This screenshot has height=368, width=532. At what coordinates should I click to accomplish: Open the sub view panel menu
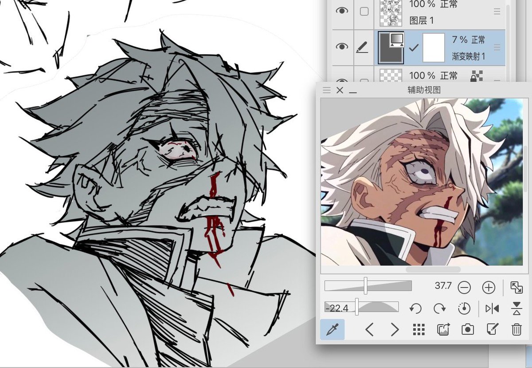tap(327, 90)
